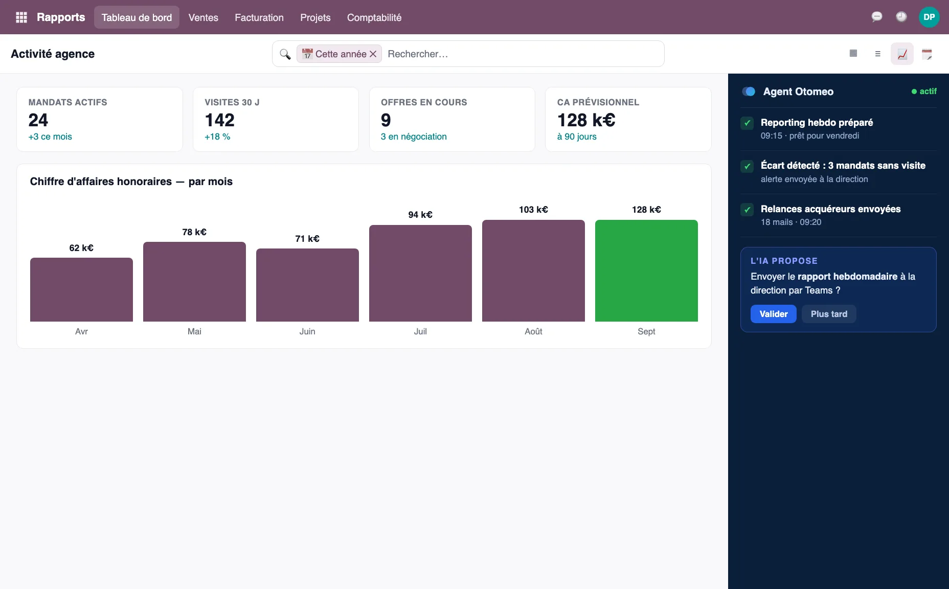Open the DP user avatar menu
949x589 pixels.
coord(929,17)
